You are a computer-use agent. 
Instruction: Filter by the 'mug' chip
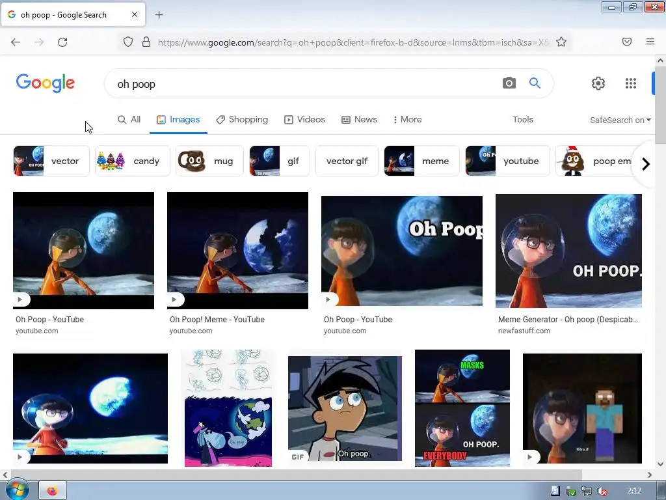coord(210,161)
